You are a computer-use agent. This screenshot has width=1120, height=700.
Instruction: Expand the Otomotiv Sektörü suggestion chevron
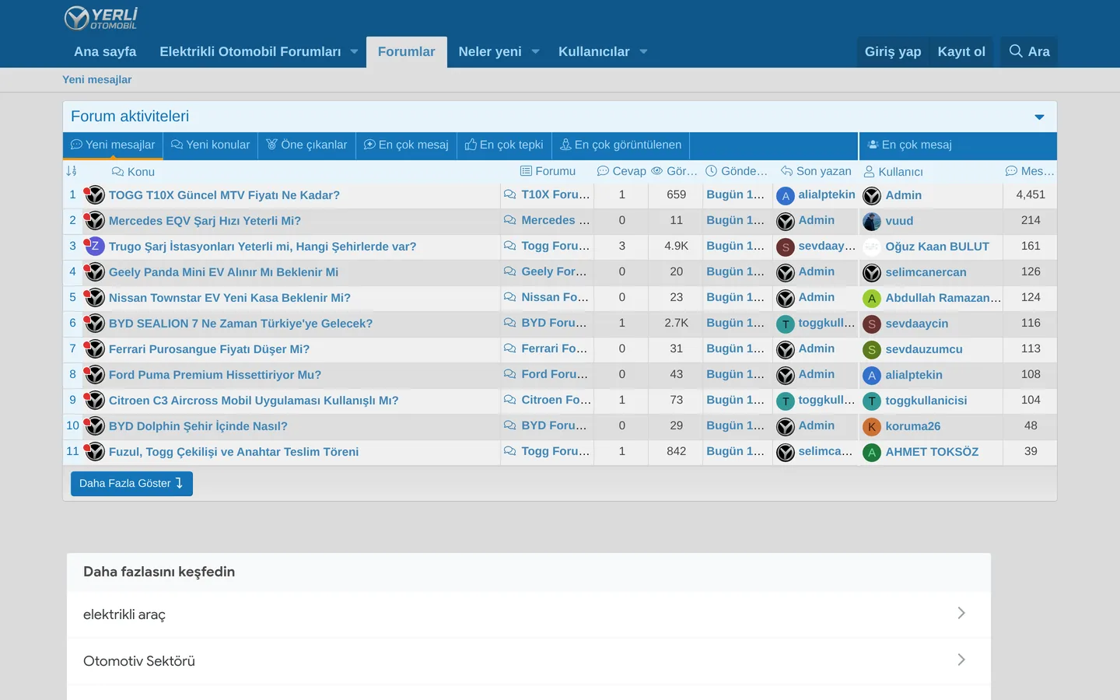(x=961, y=660)
